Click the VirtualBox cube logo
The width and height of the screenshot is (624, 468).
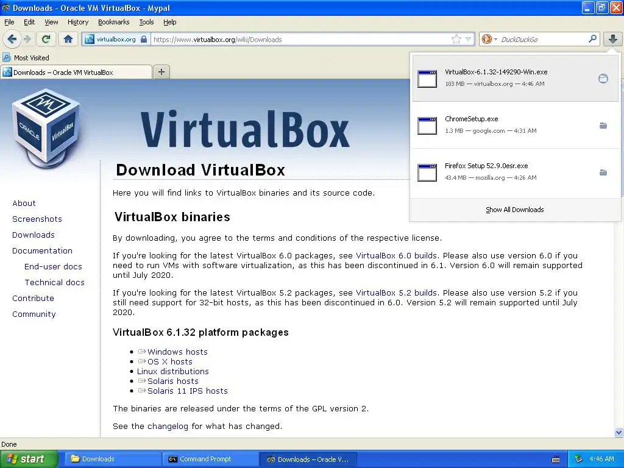45,129
